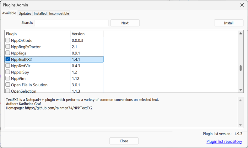Close the Plugins Admin dialog with X
This screenshot has height=148, width=248.
point(242,5)
